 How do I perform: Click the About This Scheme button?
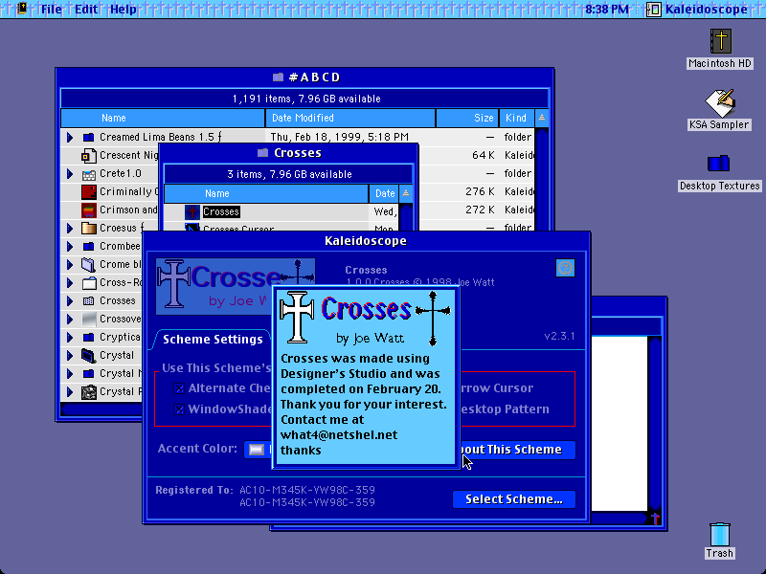(x=518, y=450)
